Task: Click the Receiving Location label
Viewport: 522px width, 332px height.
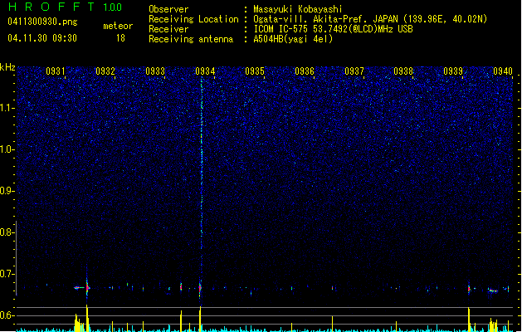Action: [193, 19]
